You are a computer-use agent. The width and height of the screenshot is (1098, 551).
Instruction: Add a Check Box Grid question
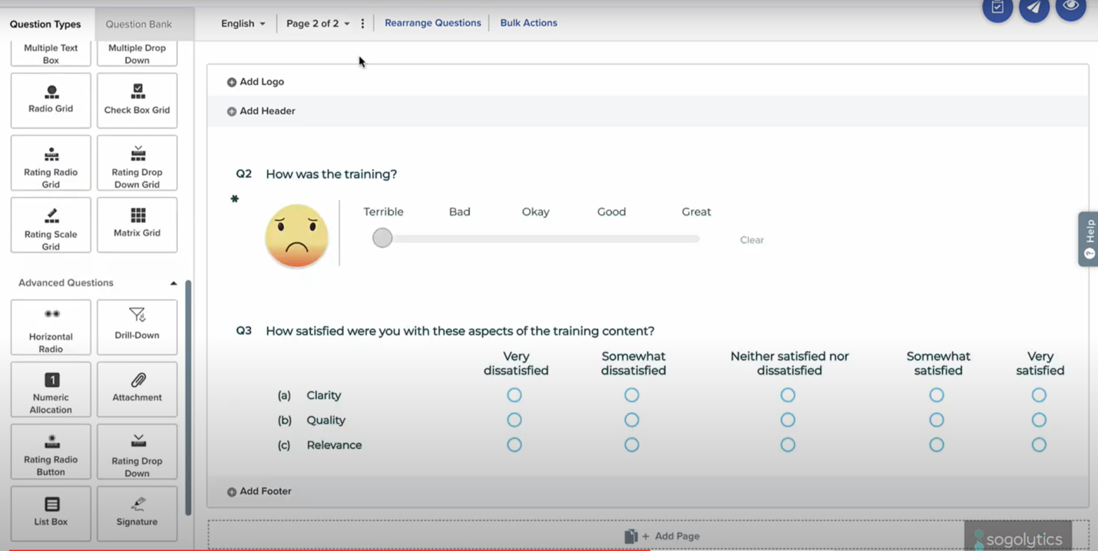pyautogui.click(x=137, y=101)
